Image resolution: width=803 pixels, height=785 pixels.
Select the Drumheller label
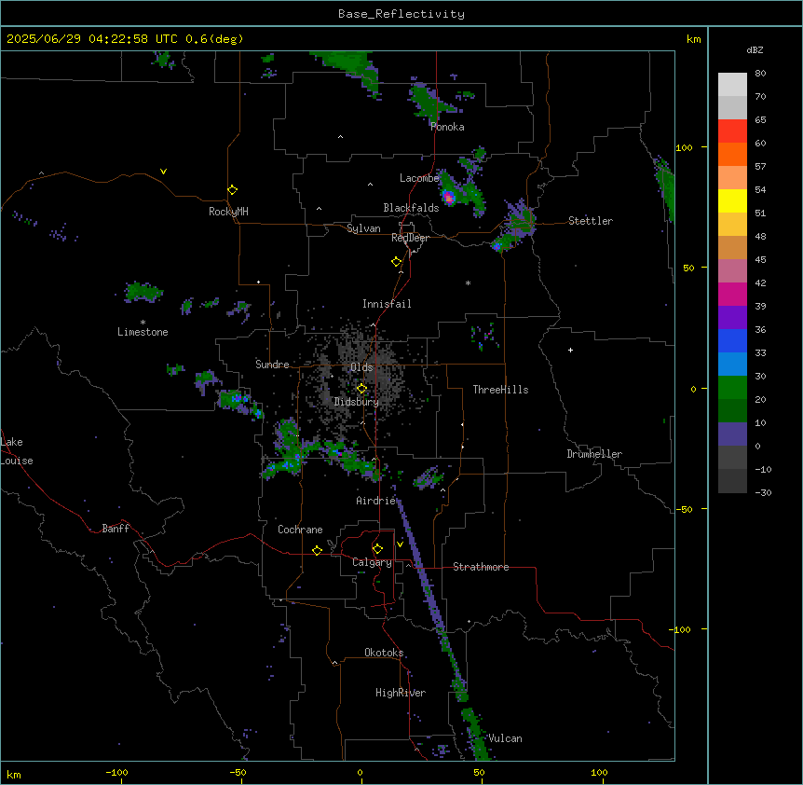click(x=594, y=454)
